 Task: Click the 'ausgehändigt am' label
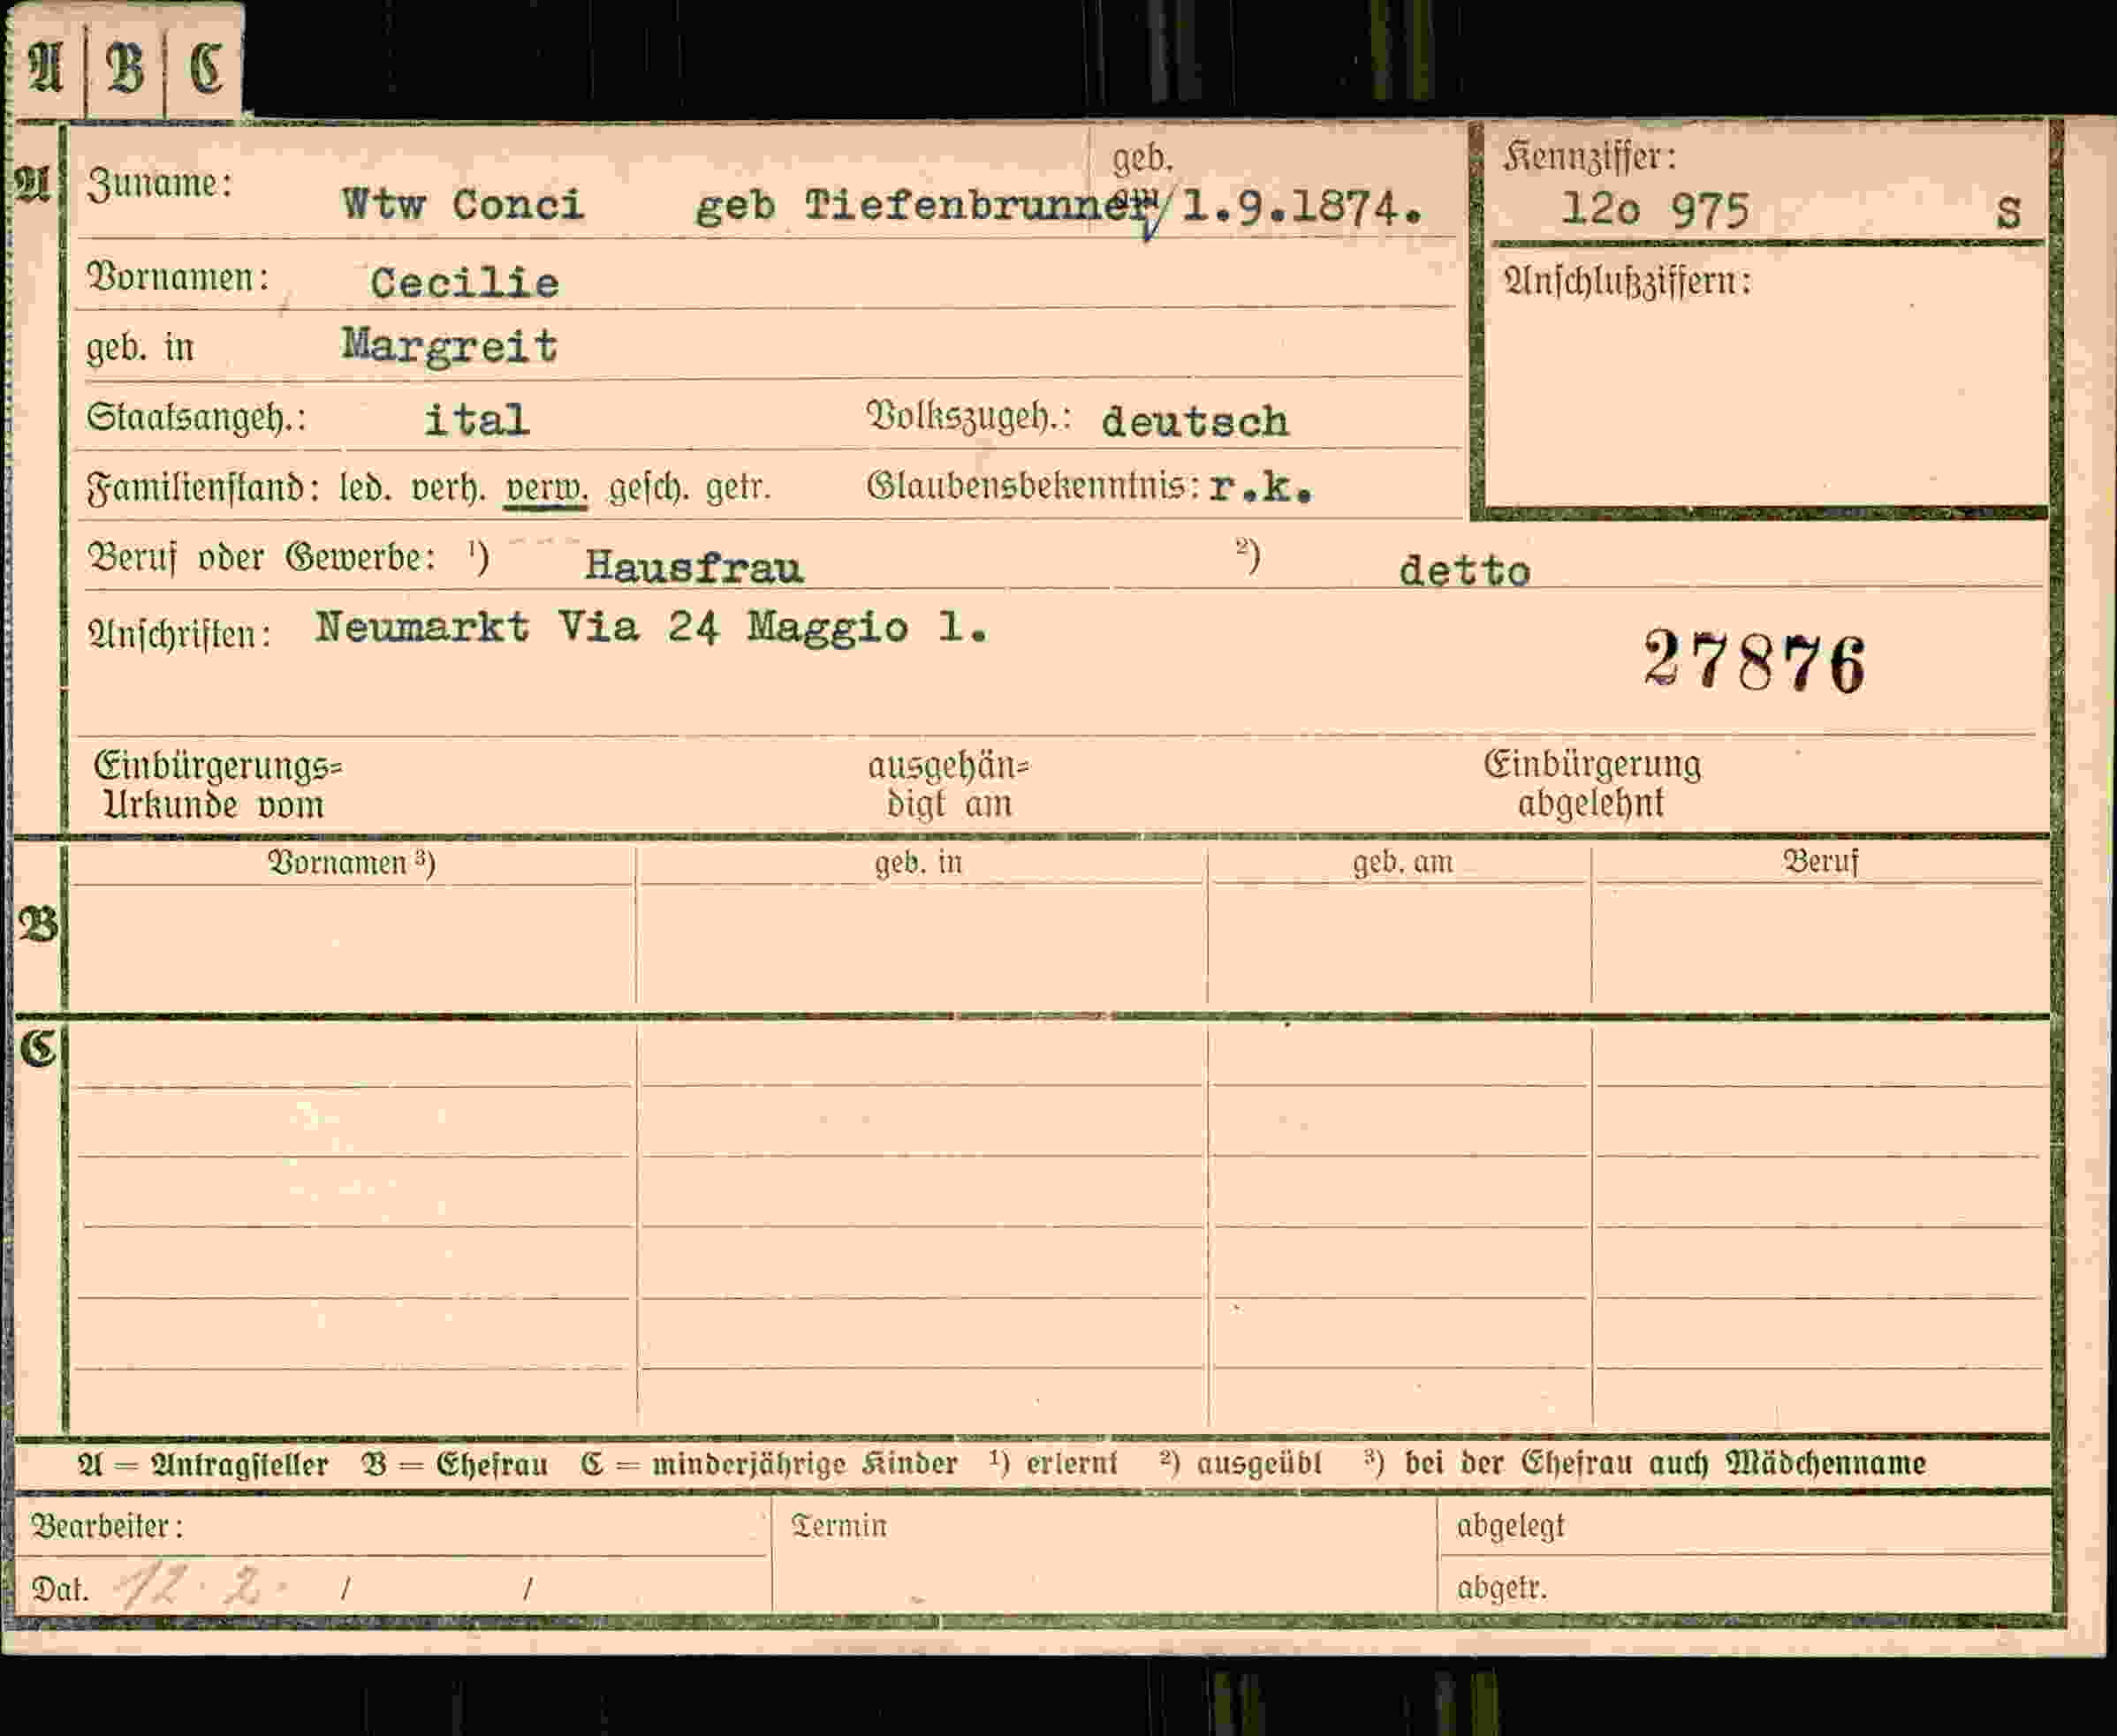pos(948,785)
